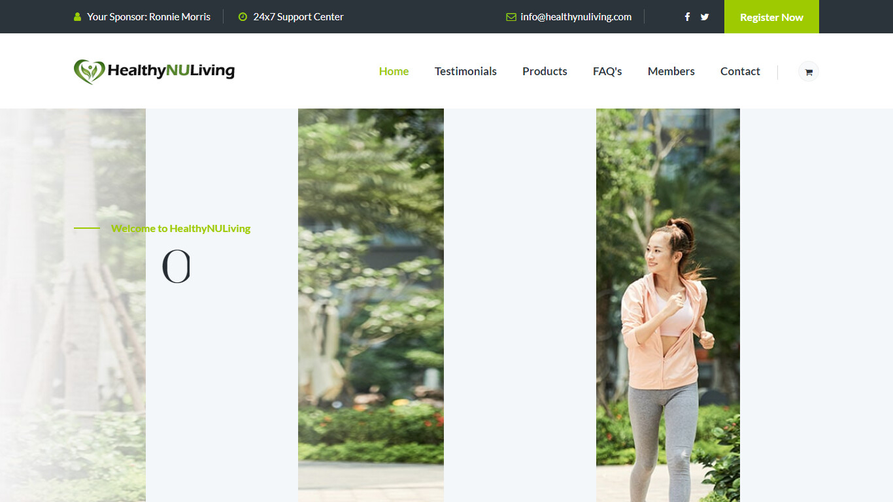Open the Products menu item
The image size is (893, 502).
(545, 71)
